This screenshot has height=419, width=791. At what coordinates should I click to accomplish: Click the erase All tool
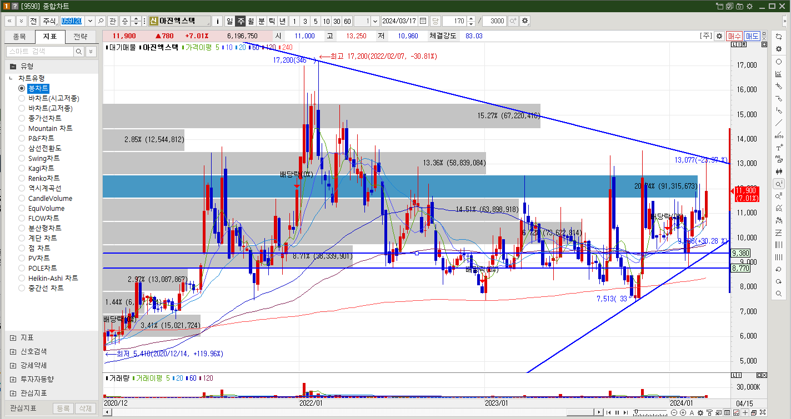pos(779,159)
